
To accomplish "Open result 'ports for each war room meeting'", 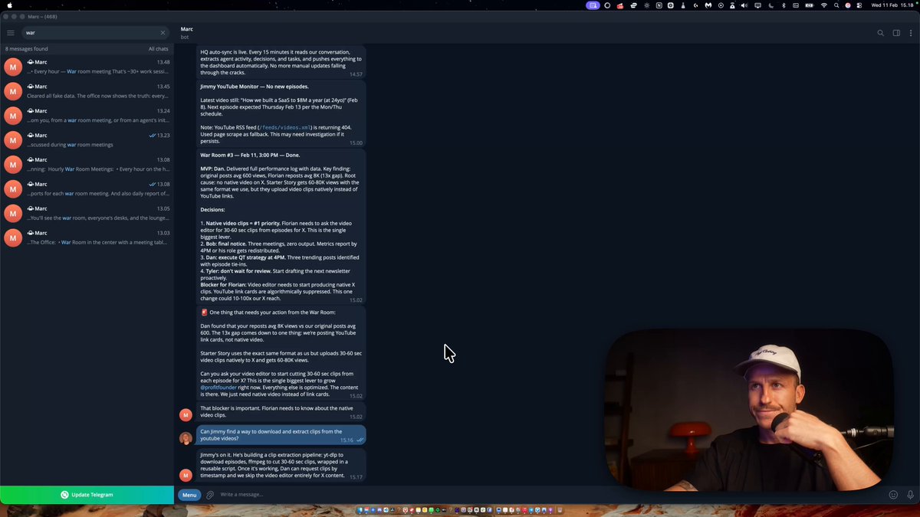I will 87,189.
